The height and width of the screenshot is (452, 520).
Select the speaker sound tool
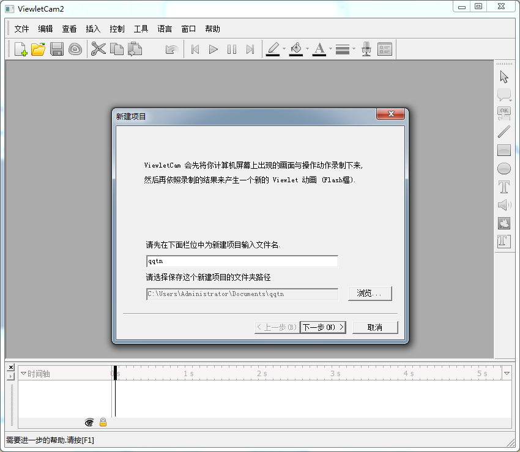pyautogui.click(x=504, y=205)
